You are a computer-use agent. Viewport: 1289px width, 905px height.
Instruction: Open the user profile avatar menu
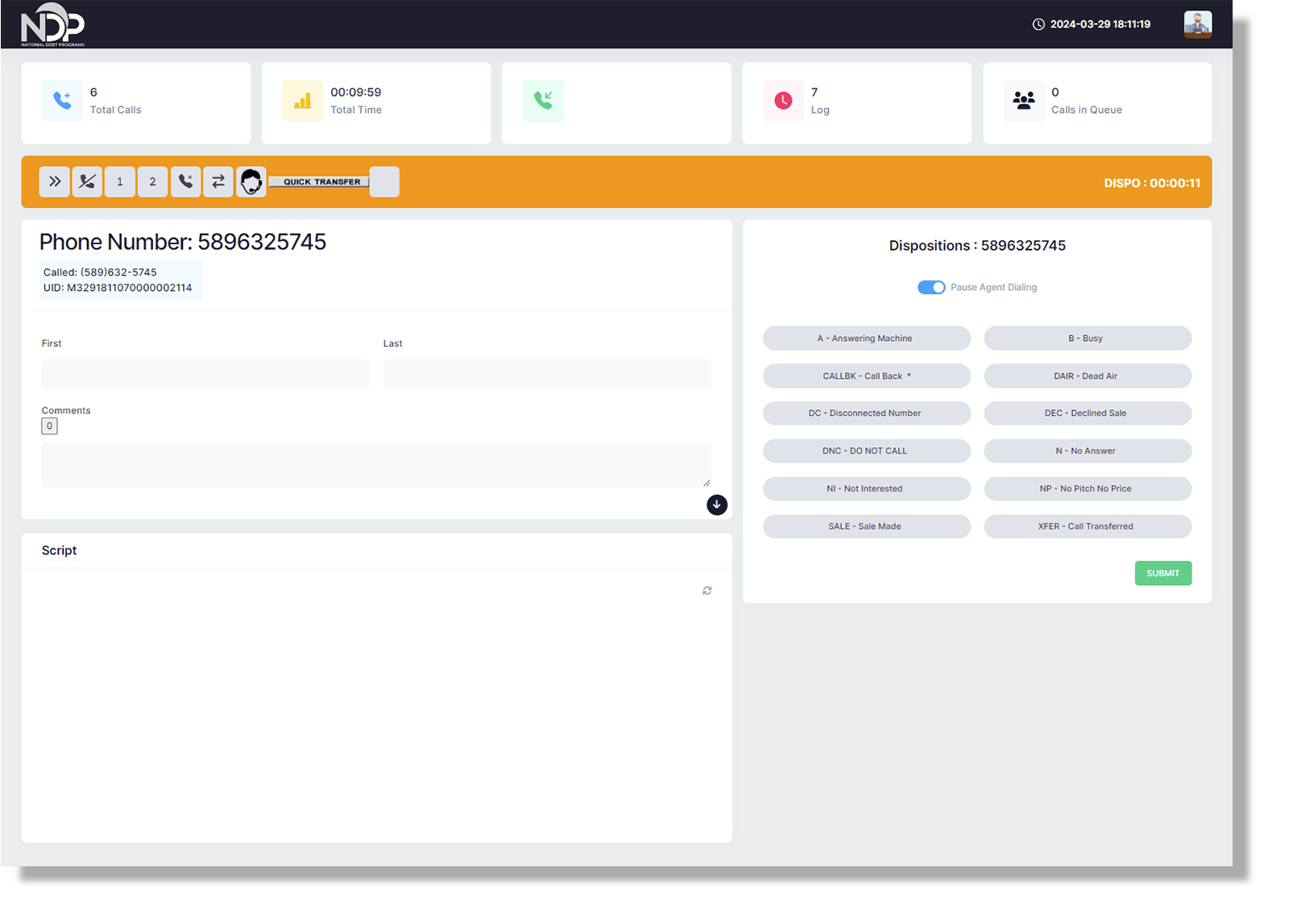(1197, 24)
